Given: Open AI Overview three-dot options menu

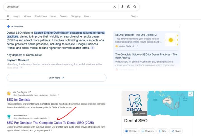Looking at the screenshot, I should [x=179, y=27].
